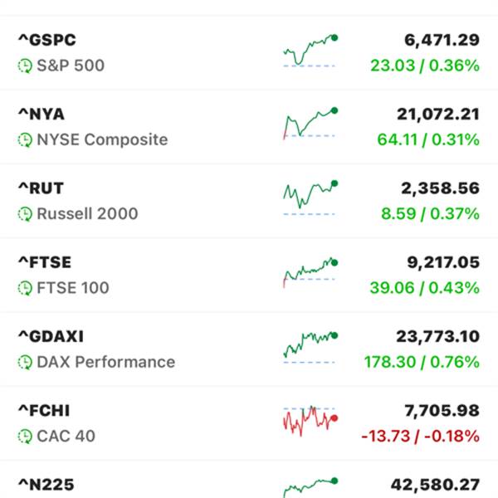The width and height of the screenshot is (498, 498).
Task: Tap the S&P 500 price 6,471.29
Action: (x=442, y=40)
